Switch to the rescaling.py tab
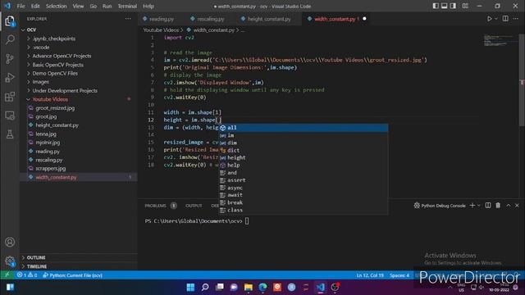Viewport: 525px width, 295px height. 210,19
